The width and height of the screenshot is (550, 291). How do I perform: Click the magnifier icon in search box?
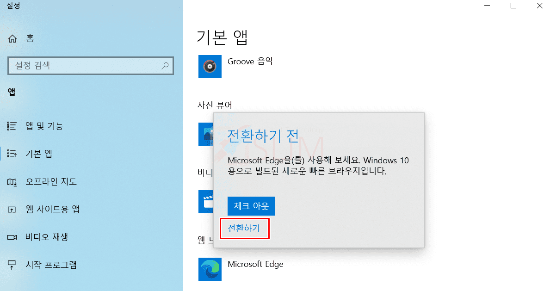tap(165, 66)
